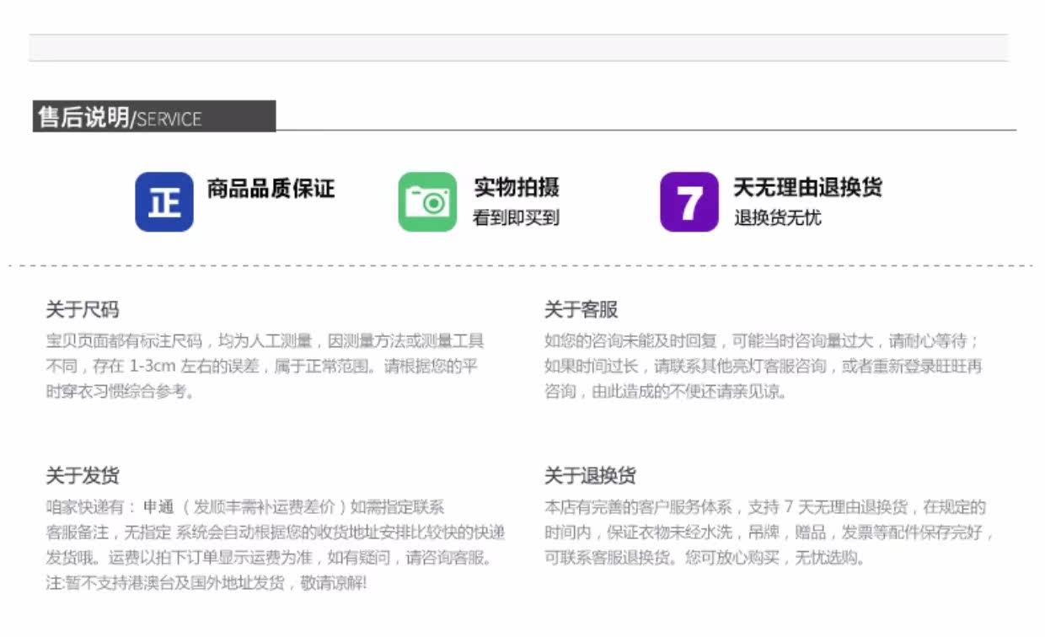Click the line starting 如果时间过长
The image size is (1045, 637).
764,367
